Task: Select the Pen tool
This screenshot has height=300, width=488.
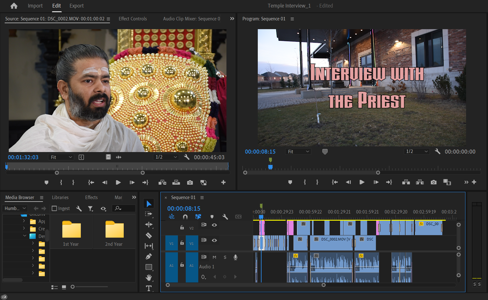Action: (x=149, y=256)
